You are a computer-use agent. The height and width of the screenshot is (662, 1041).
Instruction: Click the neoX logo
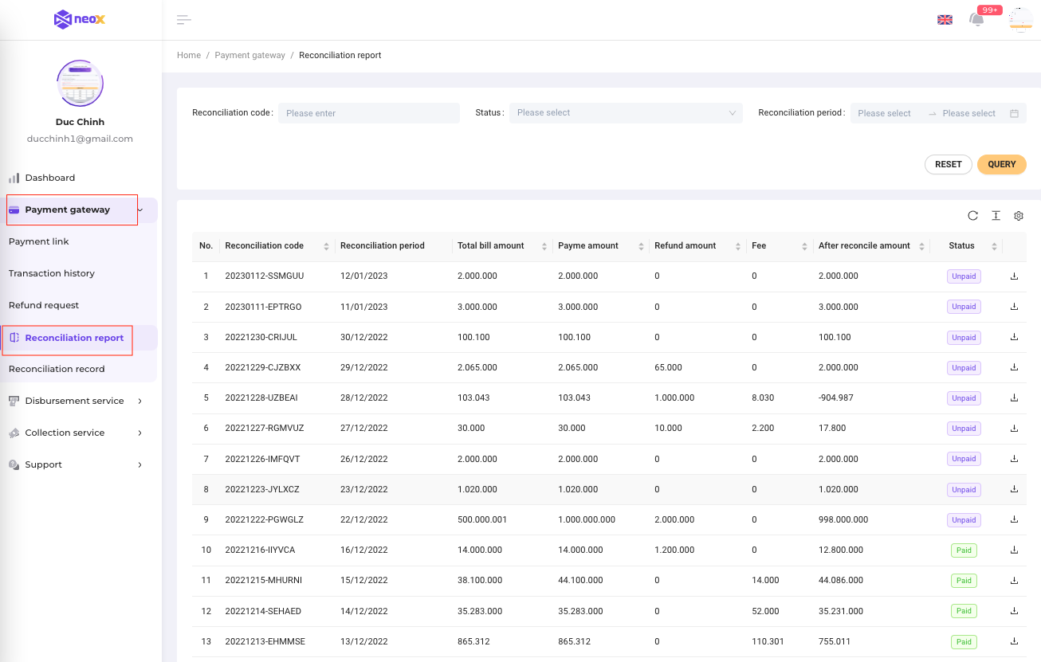80,19
